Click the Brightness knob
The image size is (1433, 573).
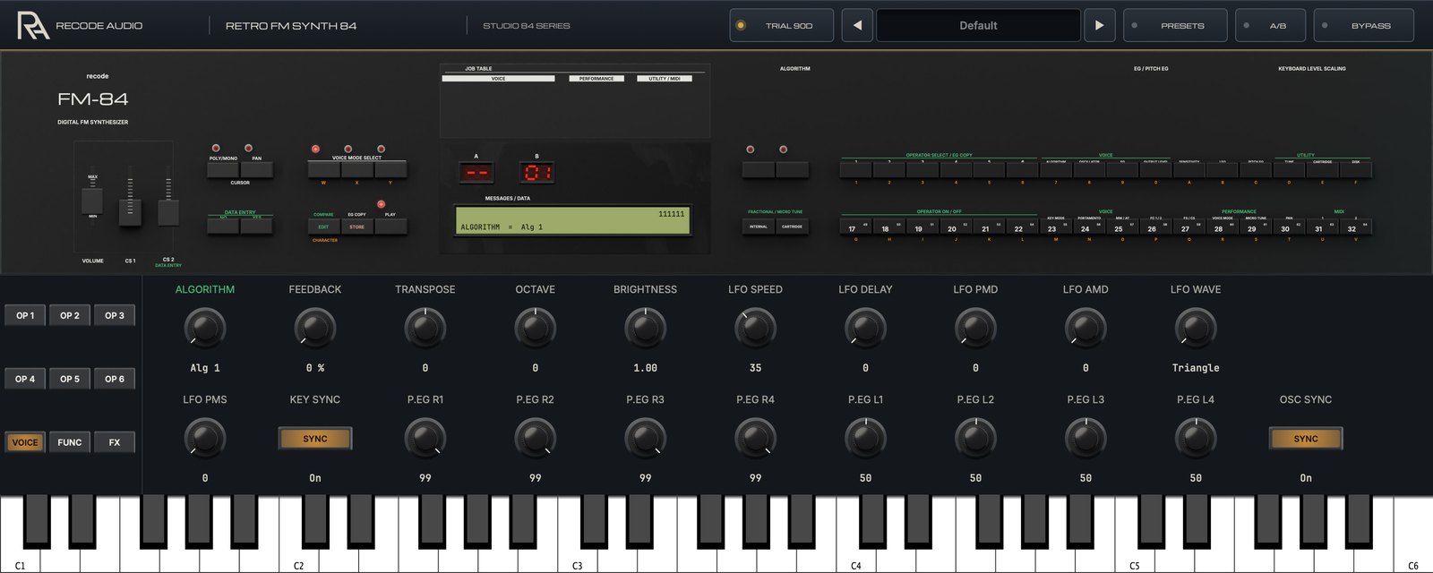(646, 328)
